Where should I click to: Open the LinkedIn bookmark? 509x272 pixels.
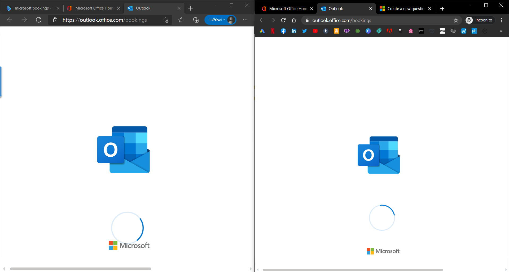tap(294, 31)
